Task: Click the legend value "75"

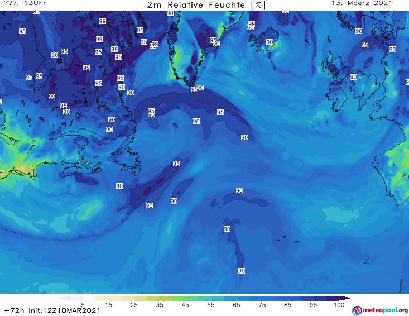Action: coord(262,305)
